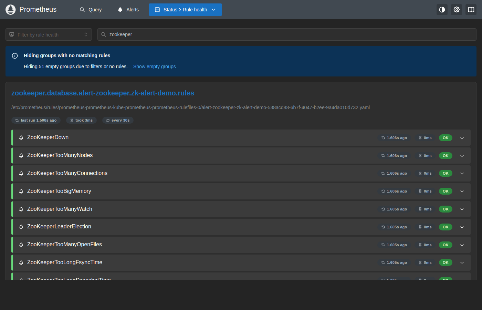Expand the ZooKeeperTooManyOpenFiles rule chevron

pos(462,245)
